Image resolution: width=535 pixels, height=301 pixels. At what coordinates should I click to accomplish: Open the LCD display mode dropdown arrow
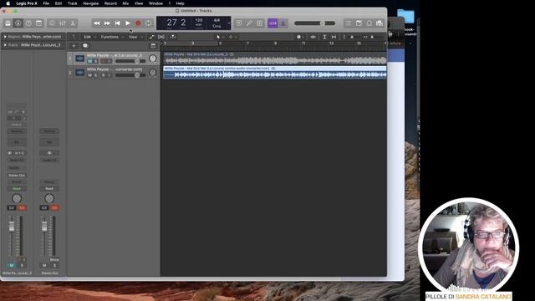pos(229,23)
